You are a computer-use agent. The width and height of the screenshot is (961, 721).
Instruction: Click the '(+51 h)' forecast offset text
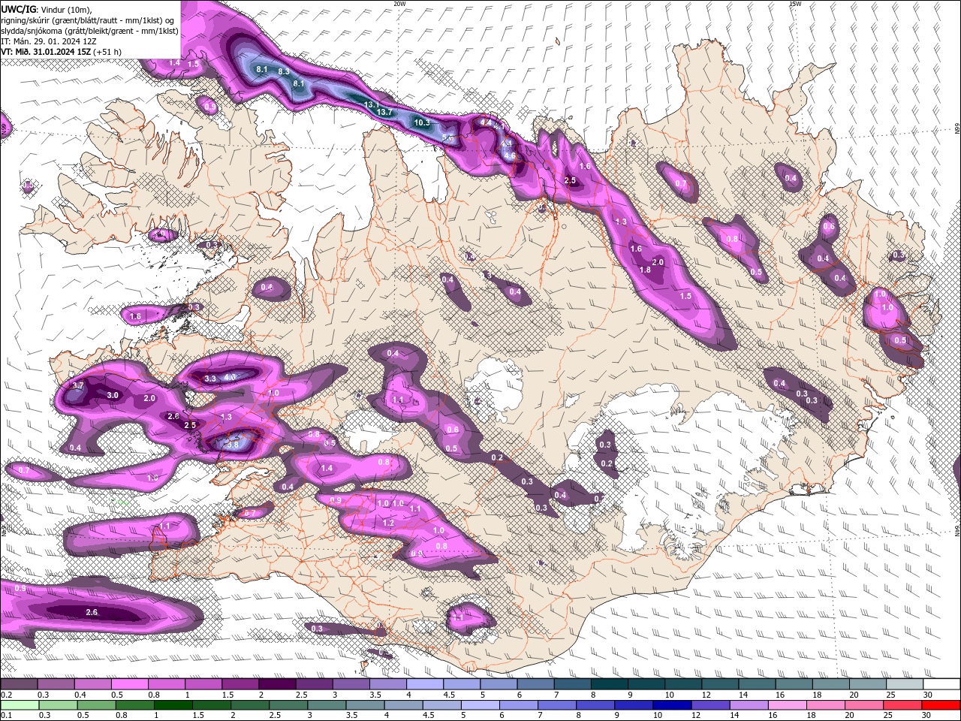(x=107, y=52)
